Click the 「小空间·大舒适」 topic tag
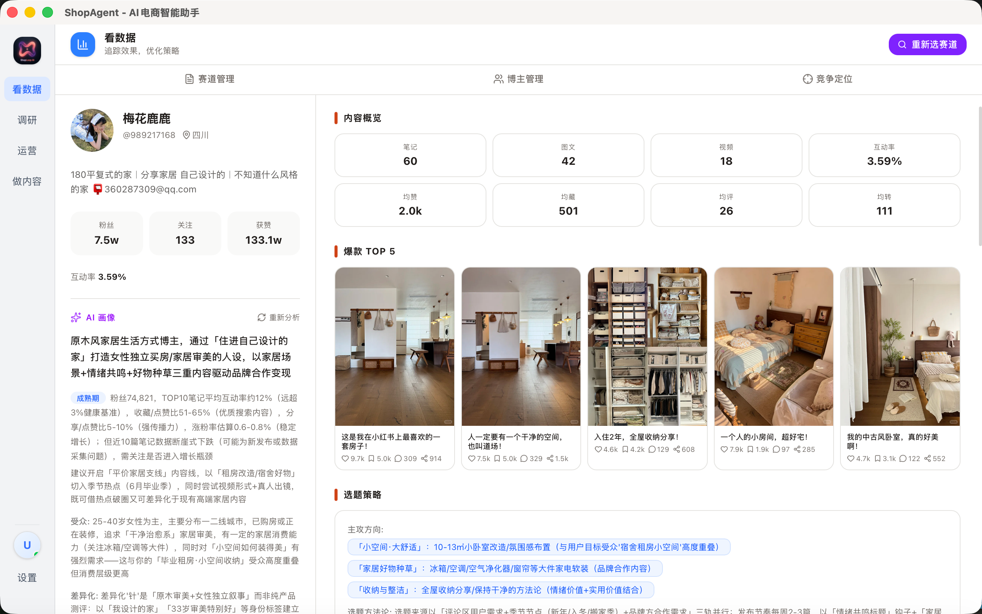 (539, 547)
